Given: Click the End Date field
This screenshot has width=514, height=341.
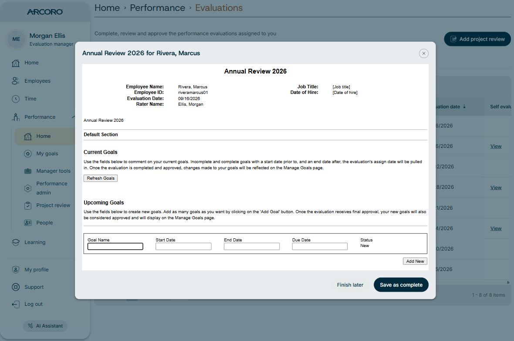Looking at the screenshot, I should pos(252,247).
